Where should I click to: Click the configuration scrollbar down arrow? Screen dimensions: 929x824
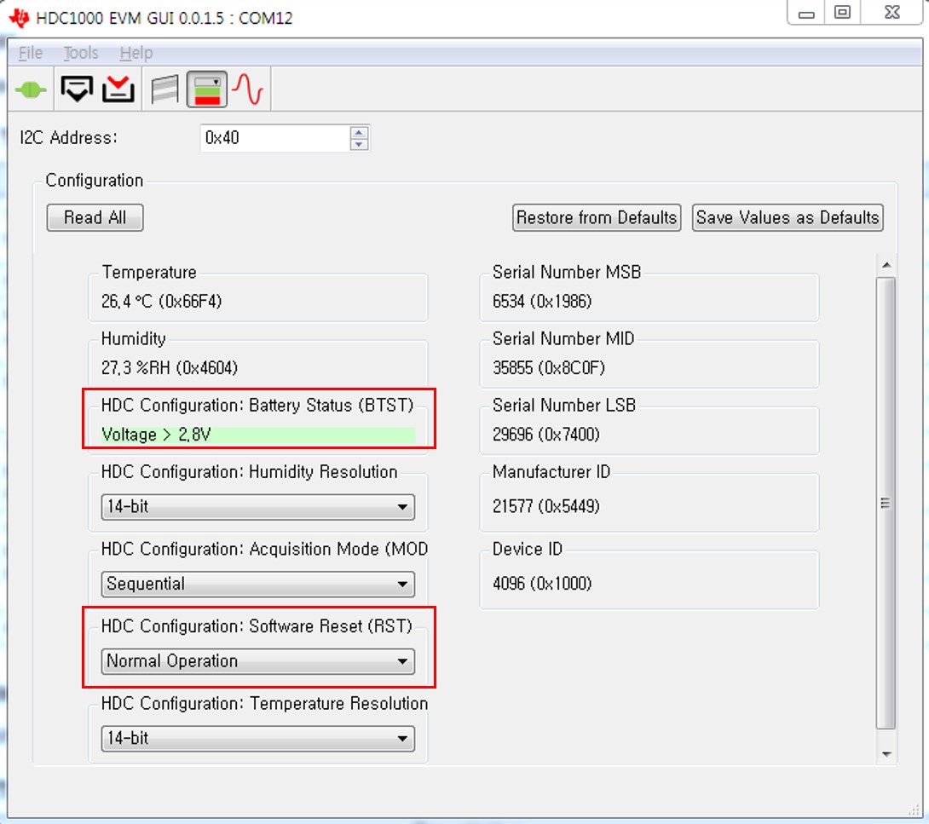pos(886,754)
